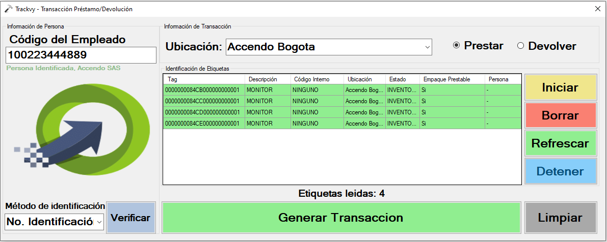The height and width of the screenshot is (242, 607).
Task: Click the green Refrescar button
Action: pyautogui.click(x=560, y=143)
